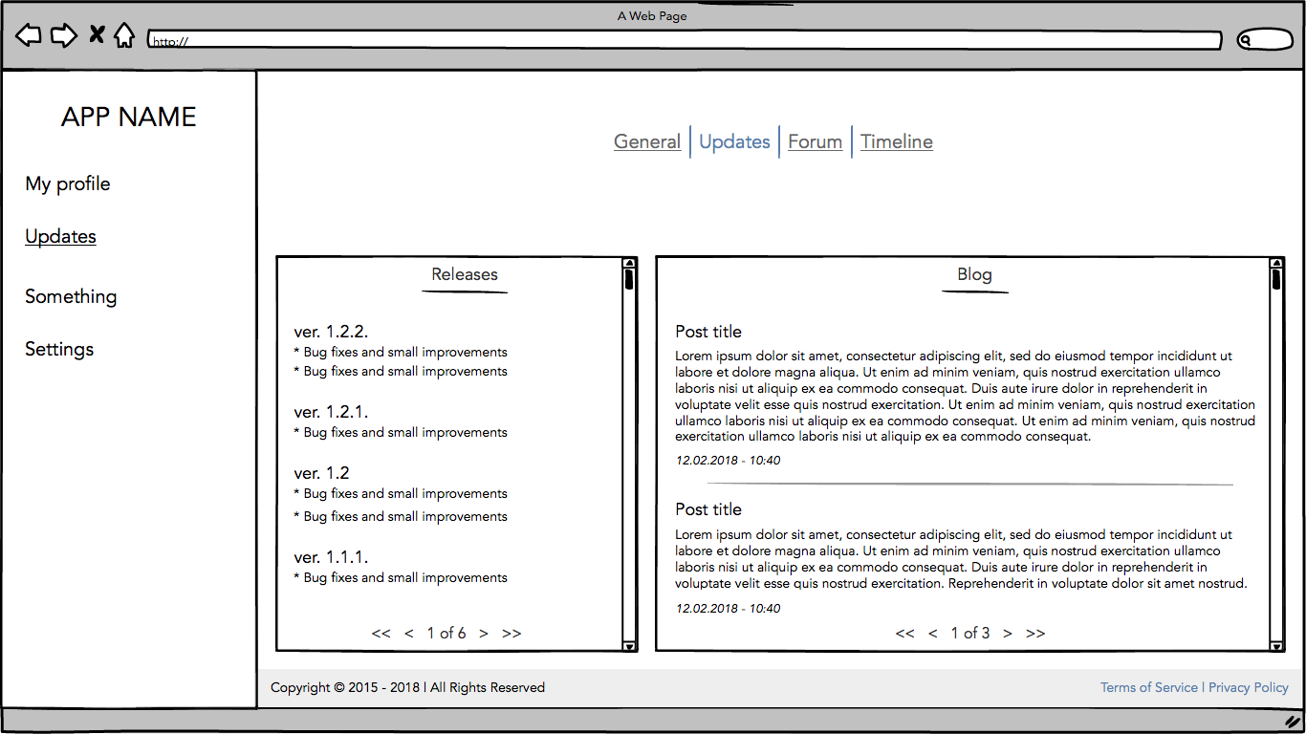Image resolution: width=1306 pixels, height=734 pixels.
Task: Switch to the Forum tab
Action: click(x=816, y=141)
